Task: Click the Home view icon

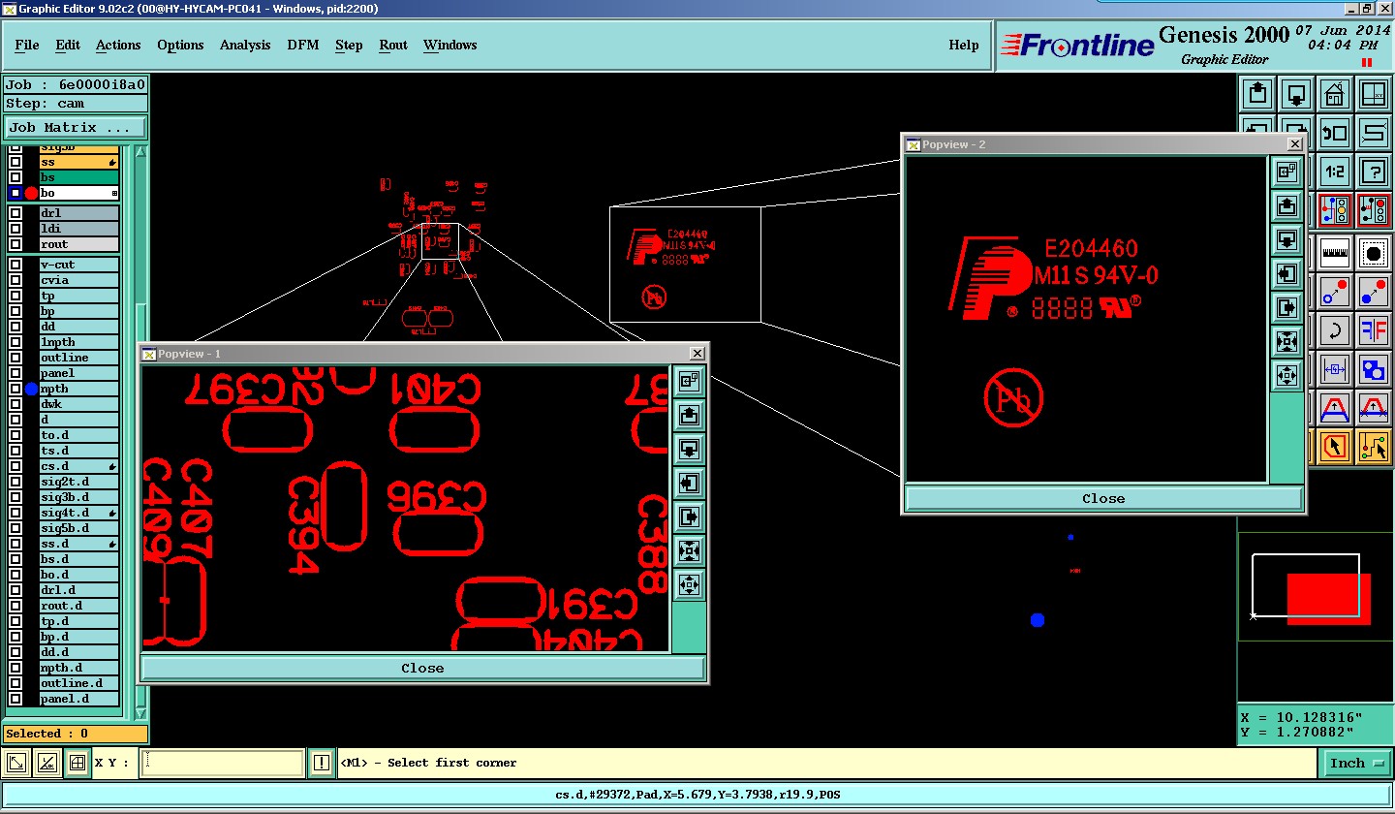Action: (x=1335, y=94)
